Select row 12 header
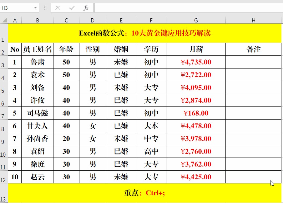 (4, 177)
